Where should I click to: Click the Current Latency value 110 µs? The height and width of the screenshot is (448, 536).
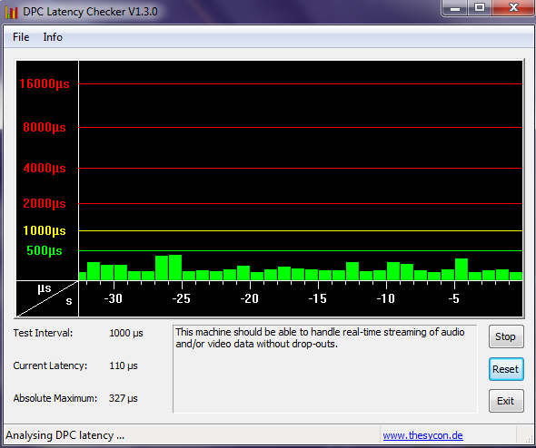tap(124, 365)
